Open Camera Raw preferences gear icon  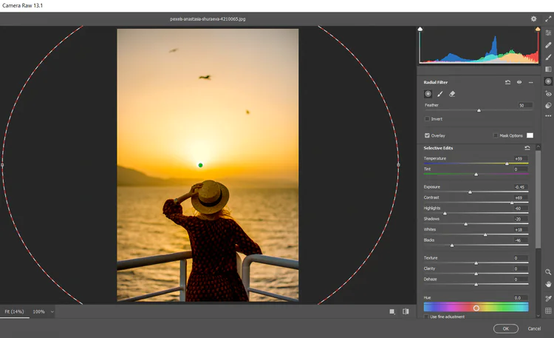533,19
